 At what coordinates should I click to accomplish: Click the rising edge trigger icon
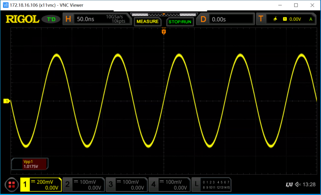pos(275,19)
